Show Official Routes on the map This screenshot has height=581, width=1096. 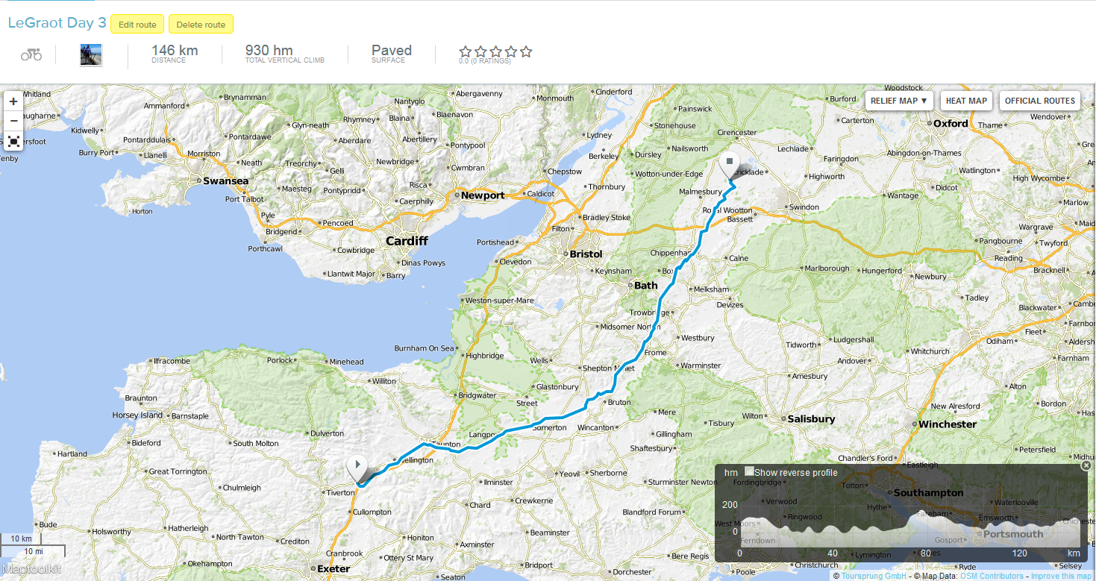[1040, 101]
